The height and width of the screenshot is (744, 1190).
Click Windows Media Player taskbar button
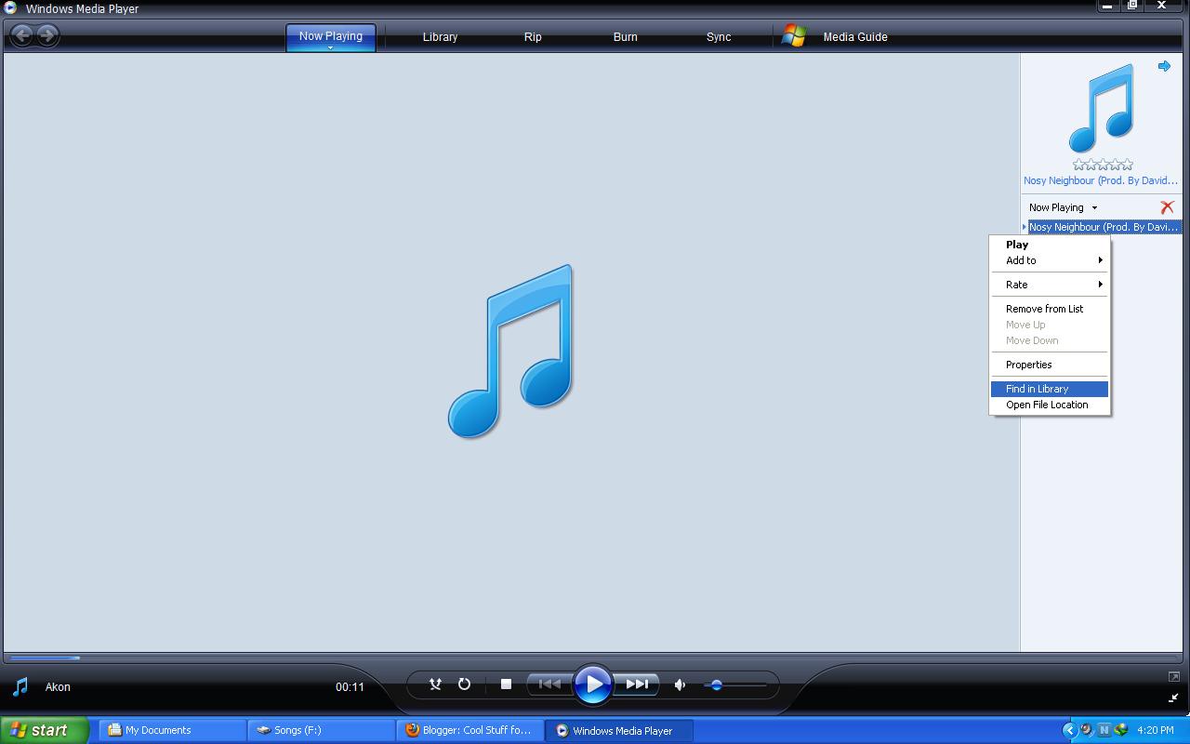pos(618,730)
